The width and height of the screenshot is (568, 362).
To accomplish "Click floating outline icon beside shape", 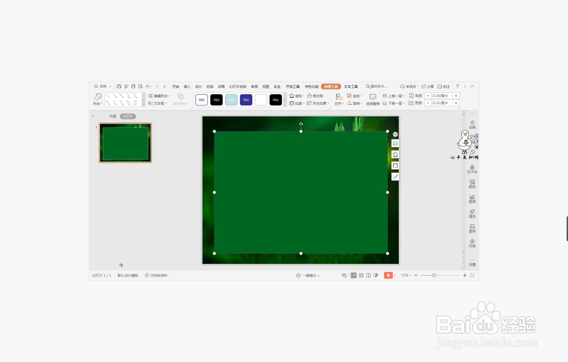I will [395, 165].
